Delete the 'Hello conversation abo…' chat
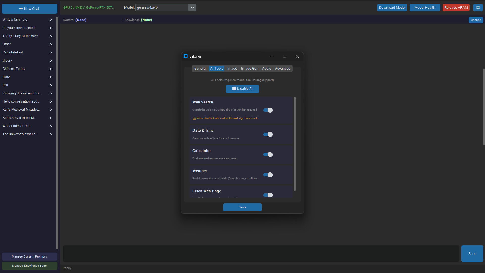The width and height of the screenshot is (485, 273). [x=51, y=101]
